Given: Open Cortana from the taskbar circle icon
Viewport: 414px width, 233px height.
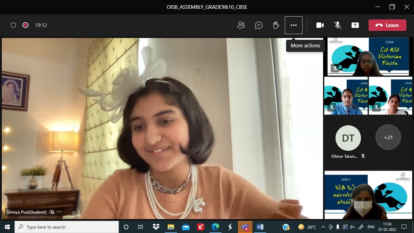Looking at the screenshot, I should coord(126,227).
